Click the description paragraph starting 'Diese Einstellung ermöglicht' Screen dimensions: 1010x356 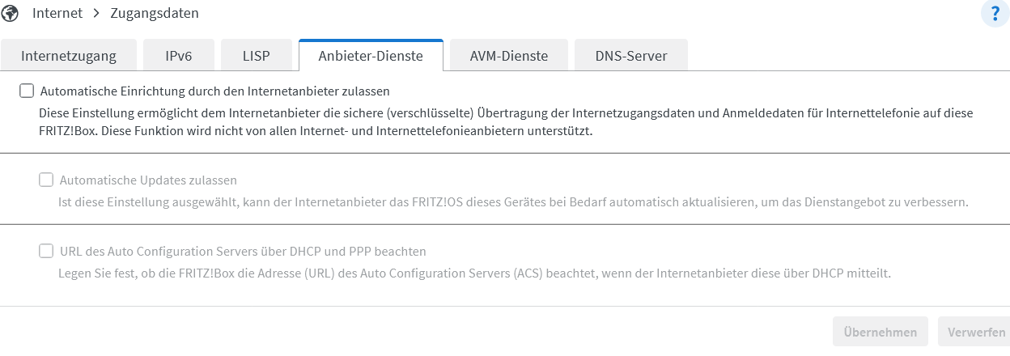(x=506, y=122)
